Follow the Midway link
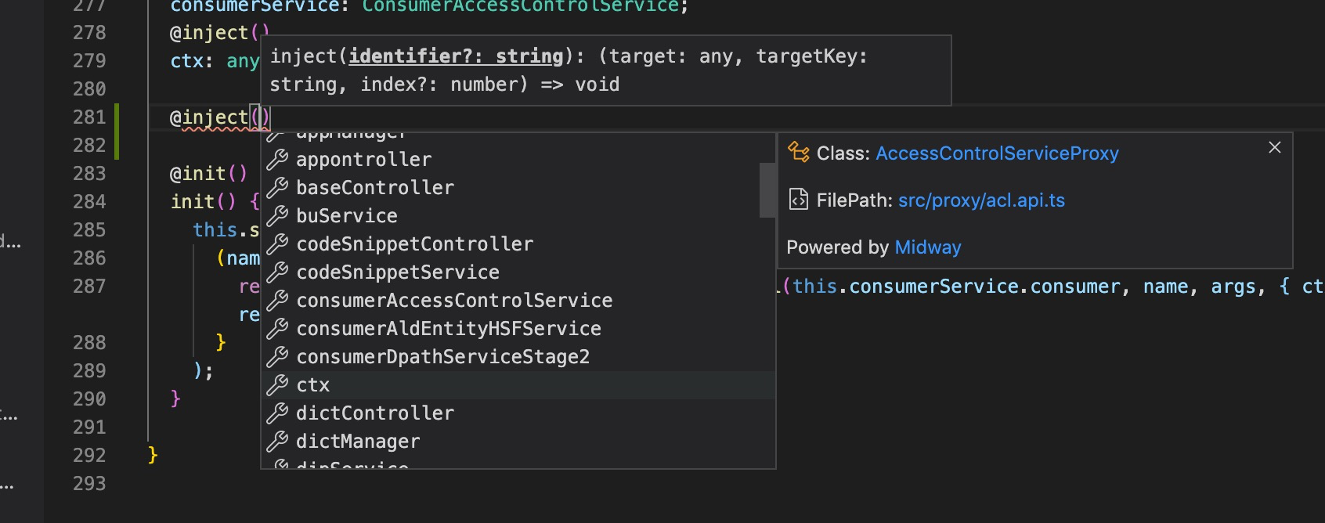The height and width of the screenshot is (523, 1325). (x=927, y=247)
